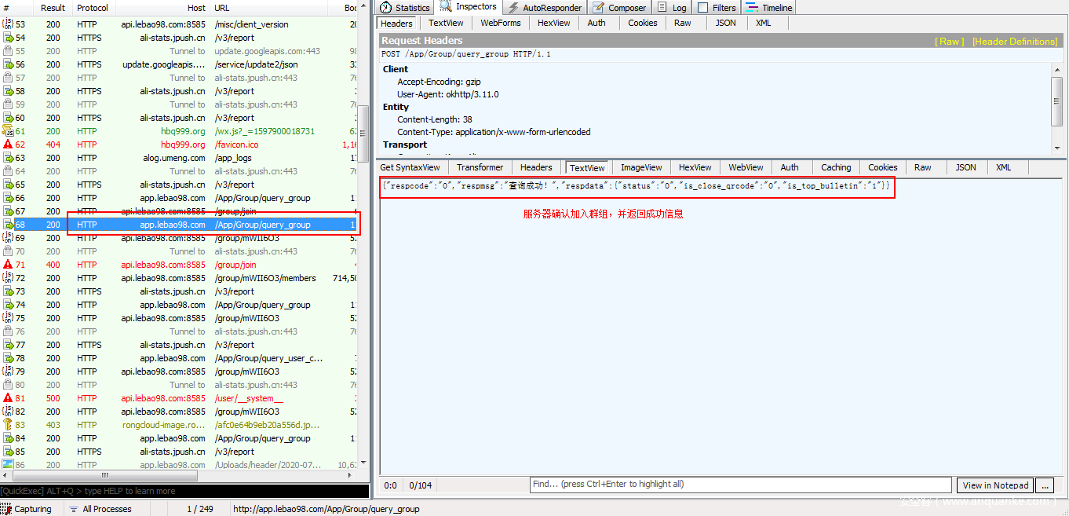Image resolution: width=1069 pixels, height=516 pixels.
Task: Click the JSON response text in TextView
Action: pyautogui.click(x=637, y=187)
